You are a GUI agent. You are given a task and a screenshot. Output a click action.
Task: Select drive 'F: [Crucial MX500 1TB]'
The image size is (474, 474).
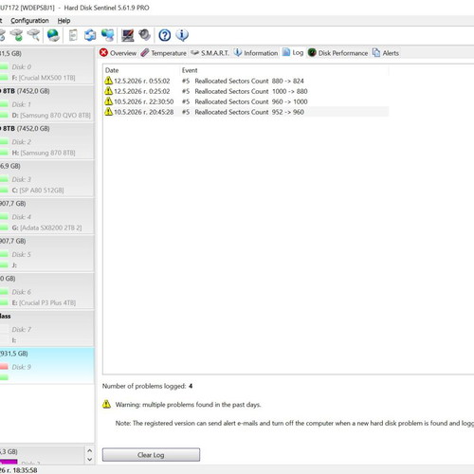44,78
